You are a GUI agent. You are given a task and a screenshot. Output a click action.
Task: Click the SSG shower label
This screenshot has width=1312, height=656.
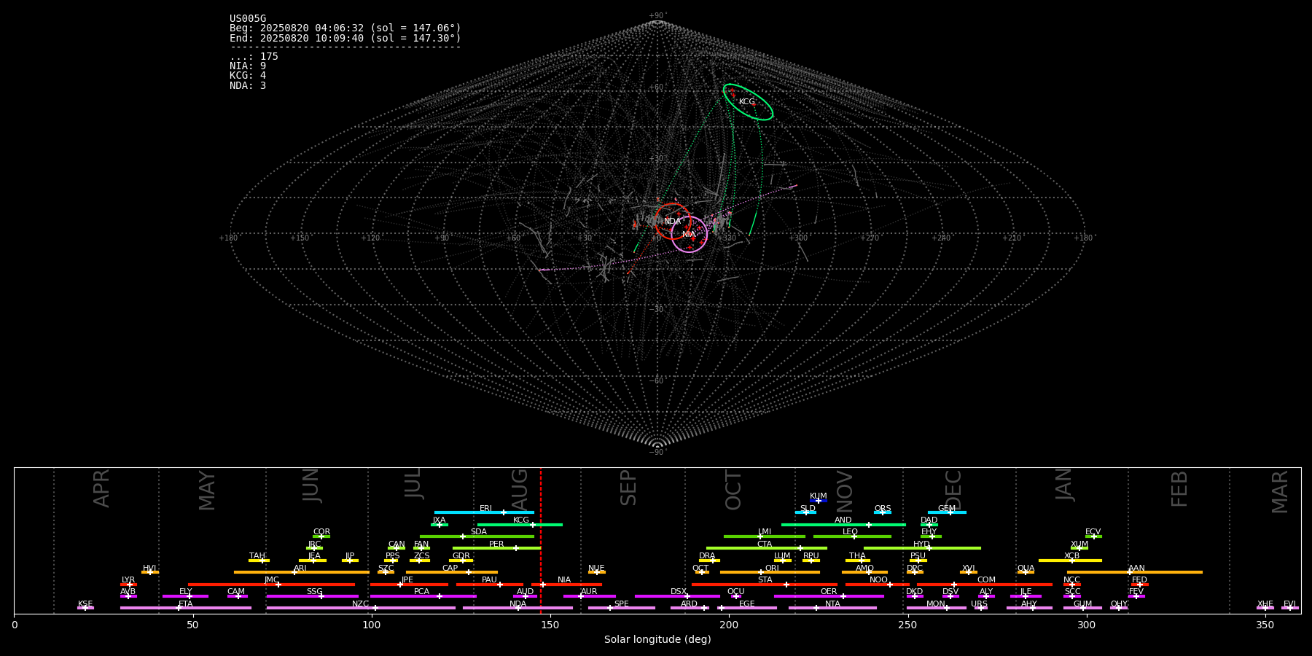coord(314,592)
